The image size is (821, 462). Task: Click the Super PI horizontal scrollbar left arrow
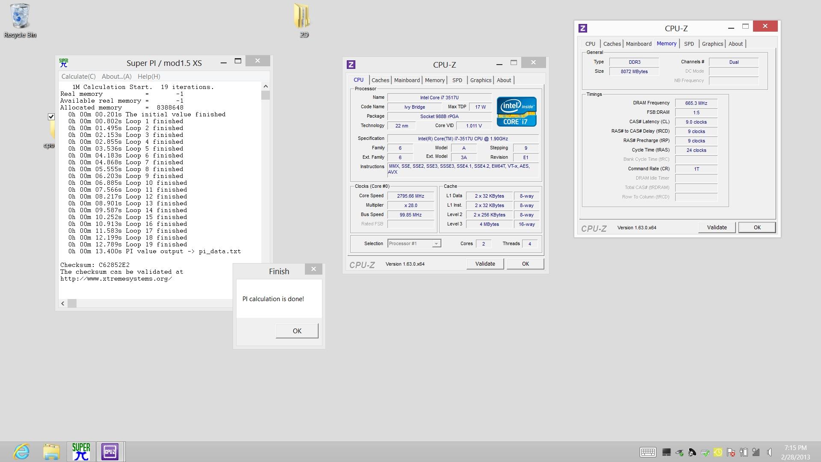63,303
